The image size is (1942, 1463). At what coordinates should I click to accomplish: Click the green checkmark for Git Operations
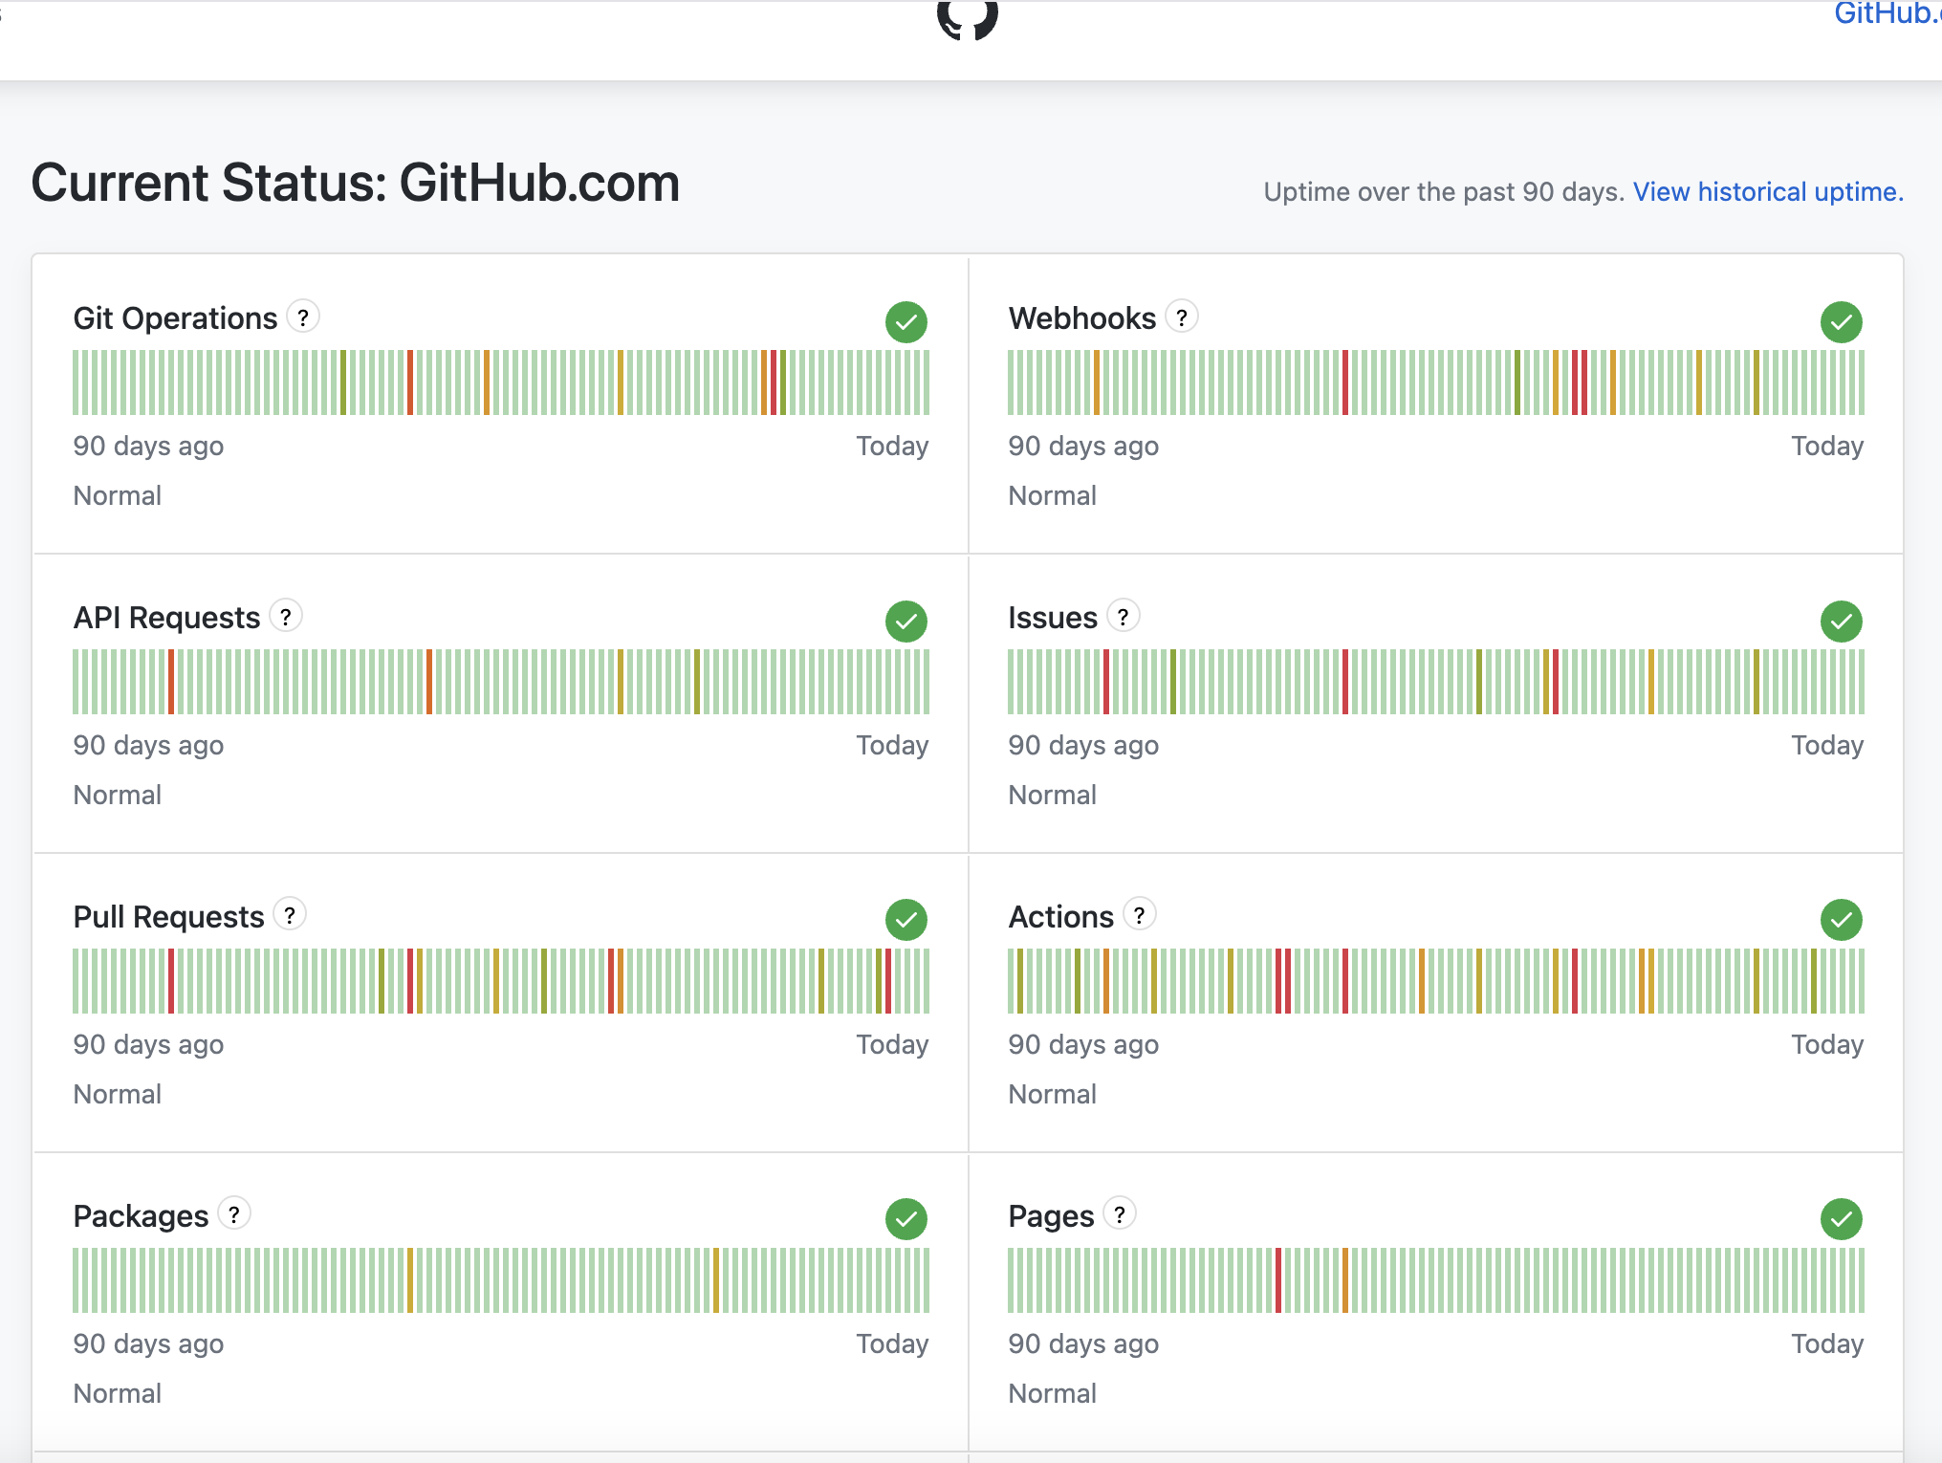[x=906, y=322]
